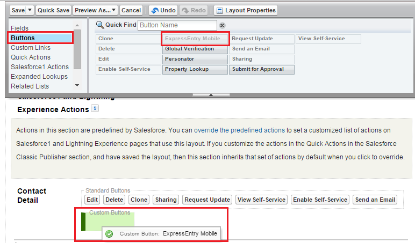Undo the last change
This screenshot has width=415, height=243.
pos(163,10)
